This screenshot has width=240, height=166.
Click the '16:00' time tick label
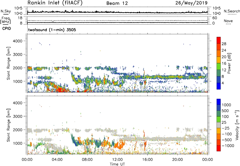(147, 160)
